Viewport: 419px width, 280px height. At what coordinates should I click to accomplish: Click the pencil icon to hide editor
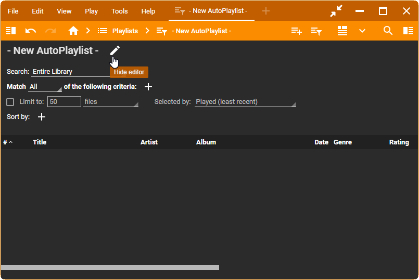point(115,50)
